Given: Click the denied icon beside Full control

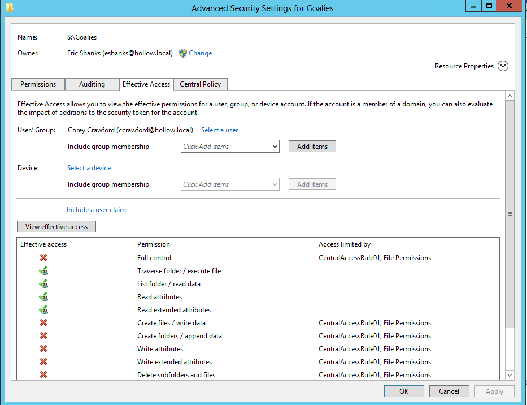Looking at the screenshot, I should coord(43,258).
